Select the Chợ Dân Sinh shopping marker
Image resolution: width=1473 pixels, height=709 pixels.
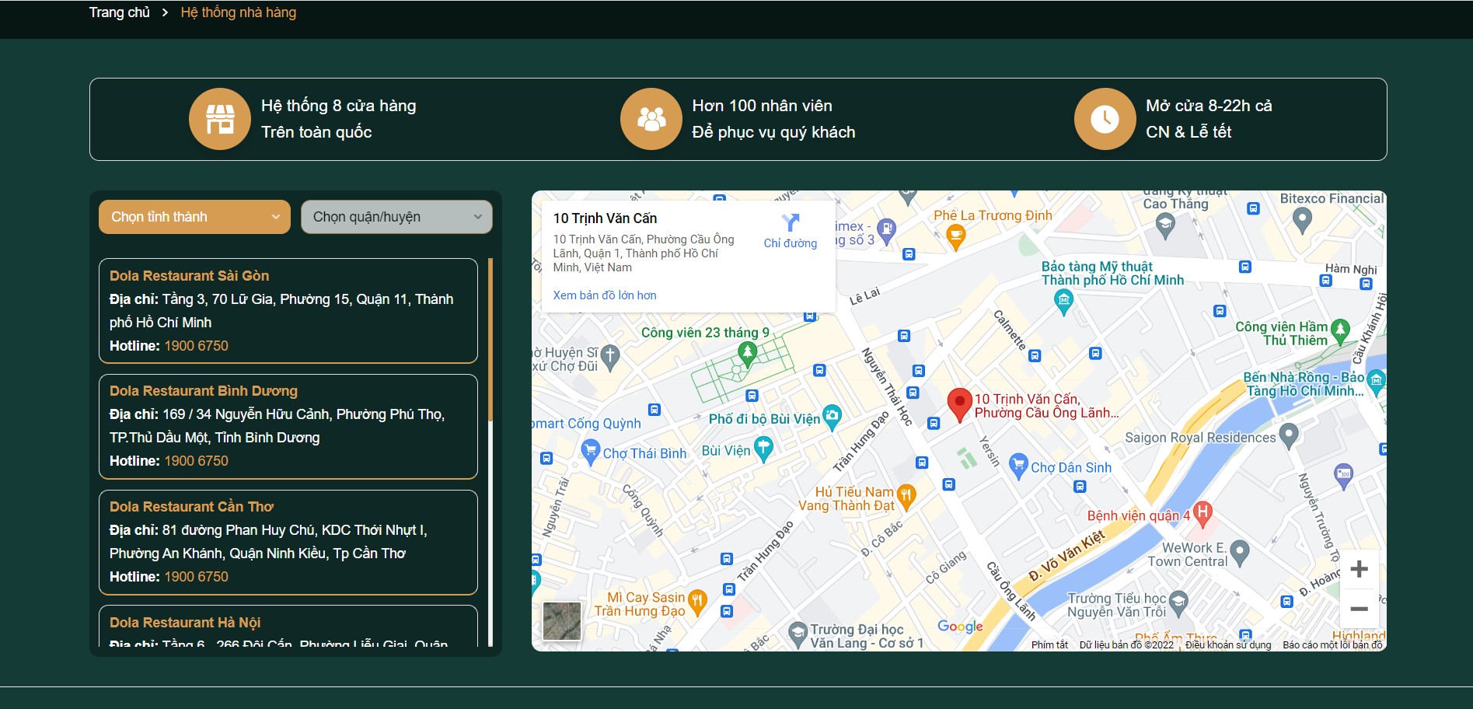click(x=1018, y=467)
